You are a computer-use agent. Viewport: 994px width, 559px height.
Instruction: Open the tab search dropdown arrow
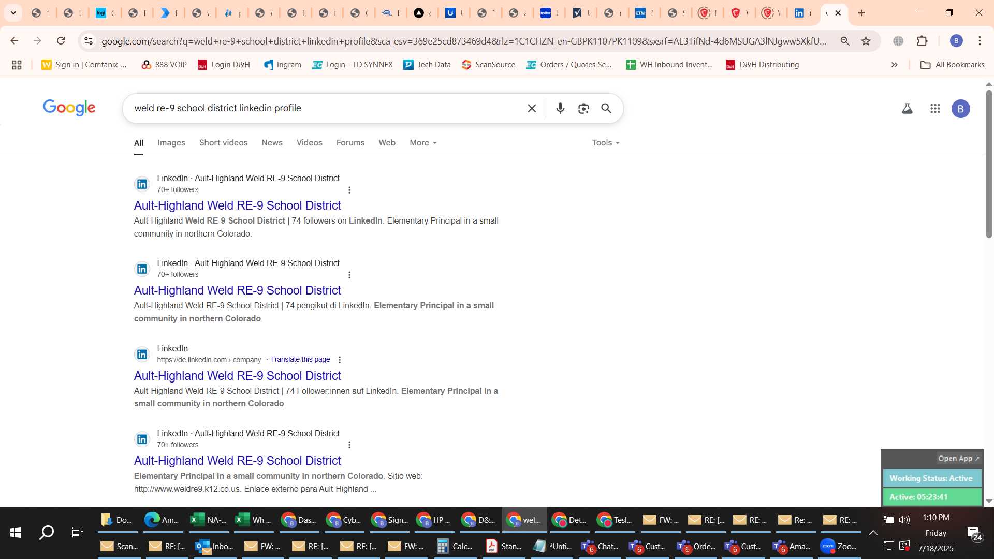(x=13, y=13)
